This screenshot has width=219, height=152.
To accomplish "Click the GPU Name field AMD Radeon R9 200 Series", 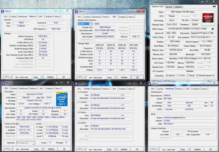I will 182,12.
